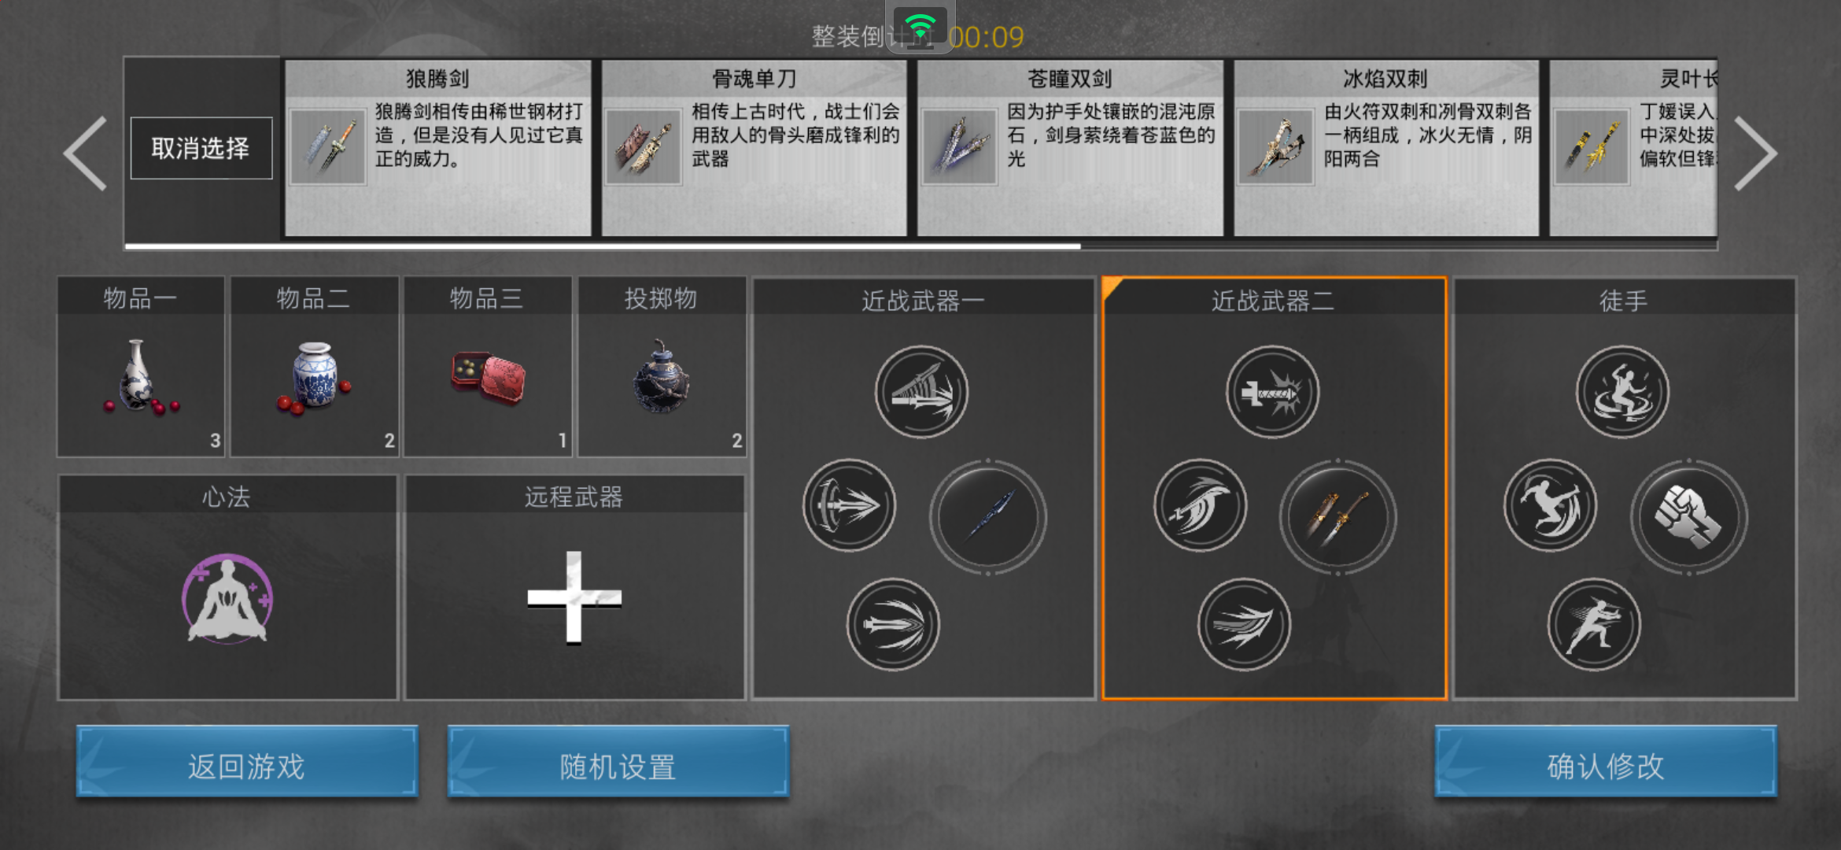The height and width of the screenshot is (850, 1841).
Task: Select the blue porcelain jar in 物品二
Action: 314,377
